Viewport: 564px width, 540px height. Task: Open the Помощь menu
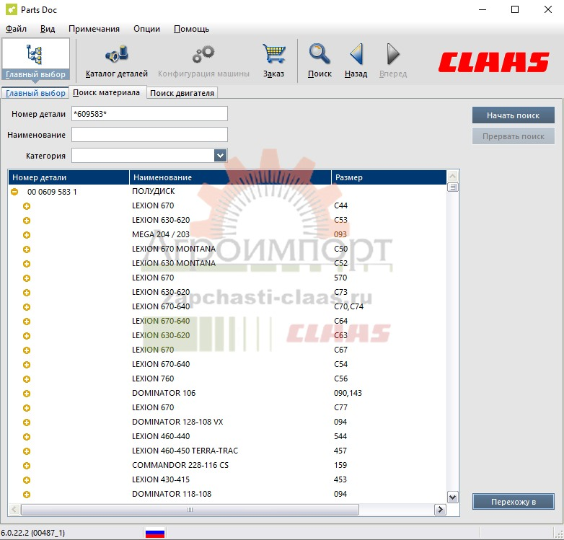[x=191, y=29]
